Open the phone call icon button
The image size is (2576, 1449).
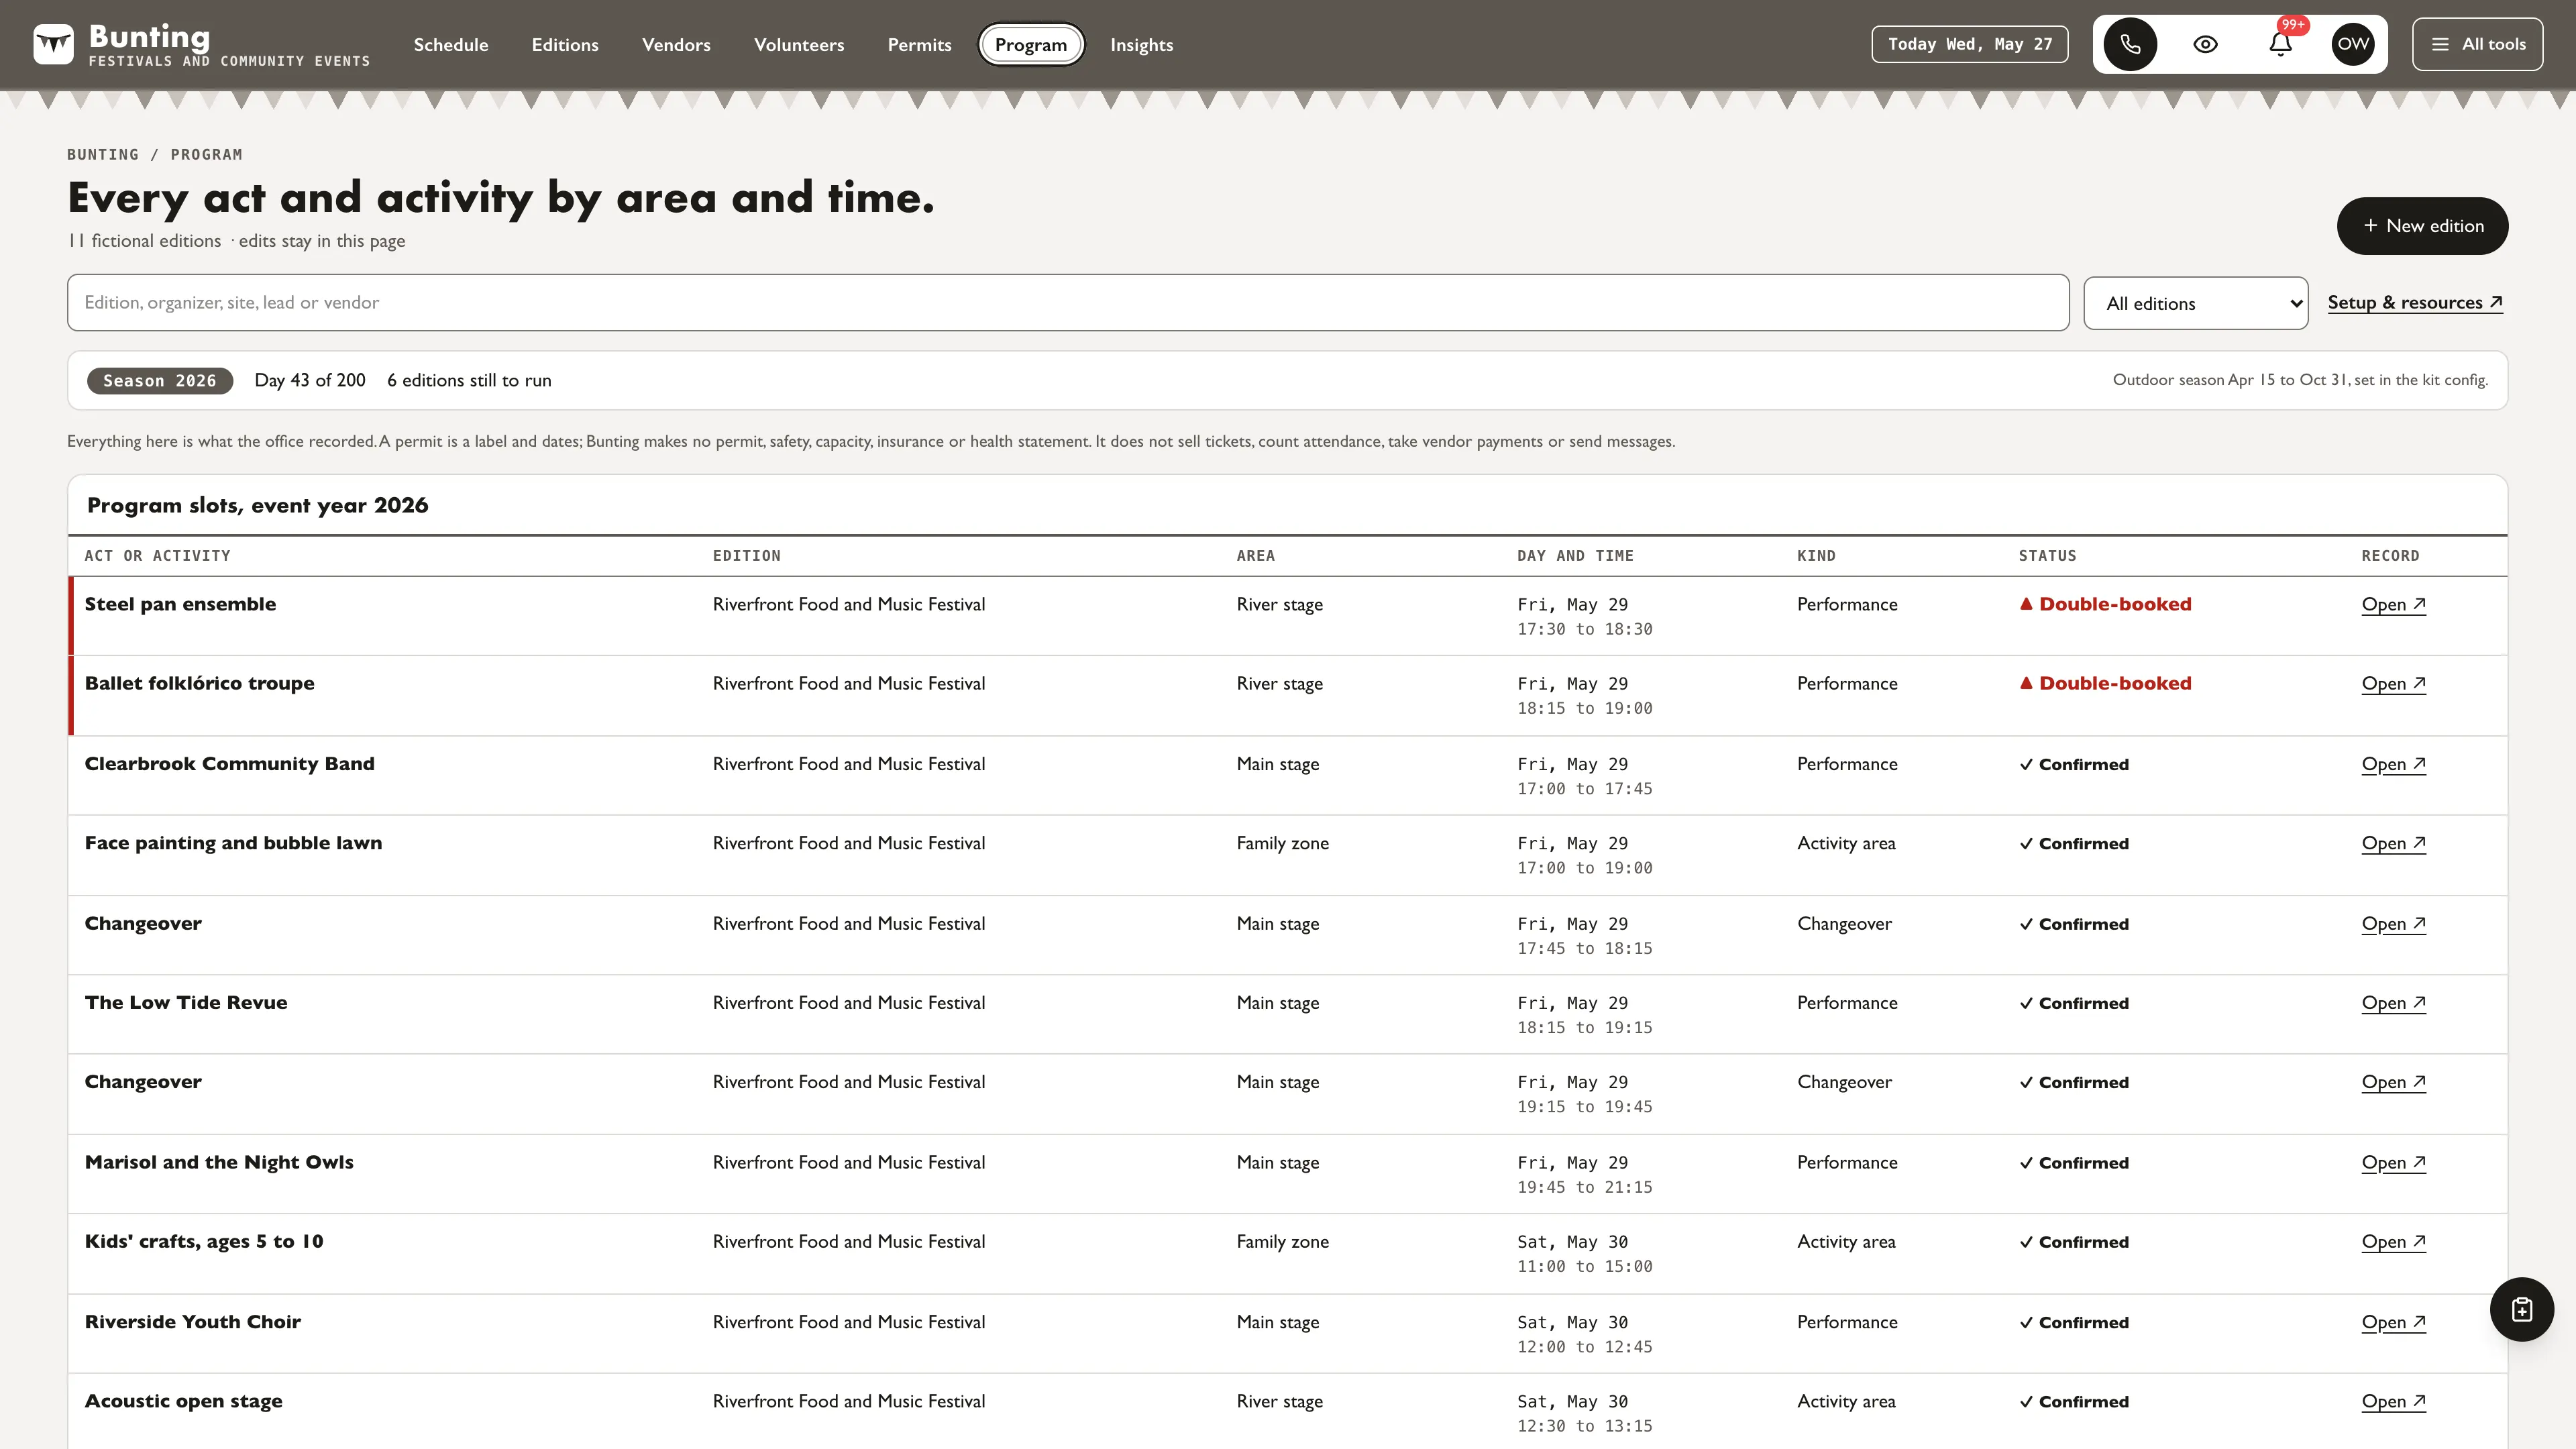tap(2130, 44)
